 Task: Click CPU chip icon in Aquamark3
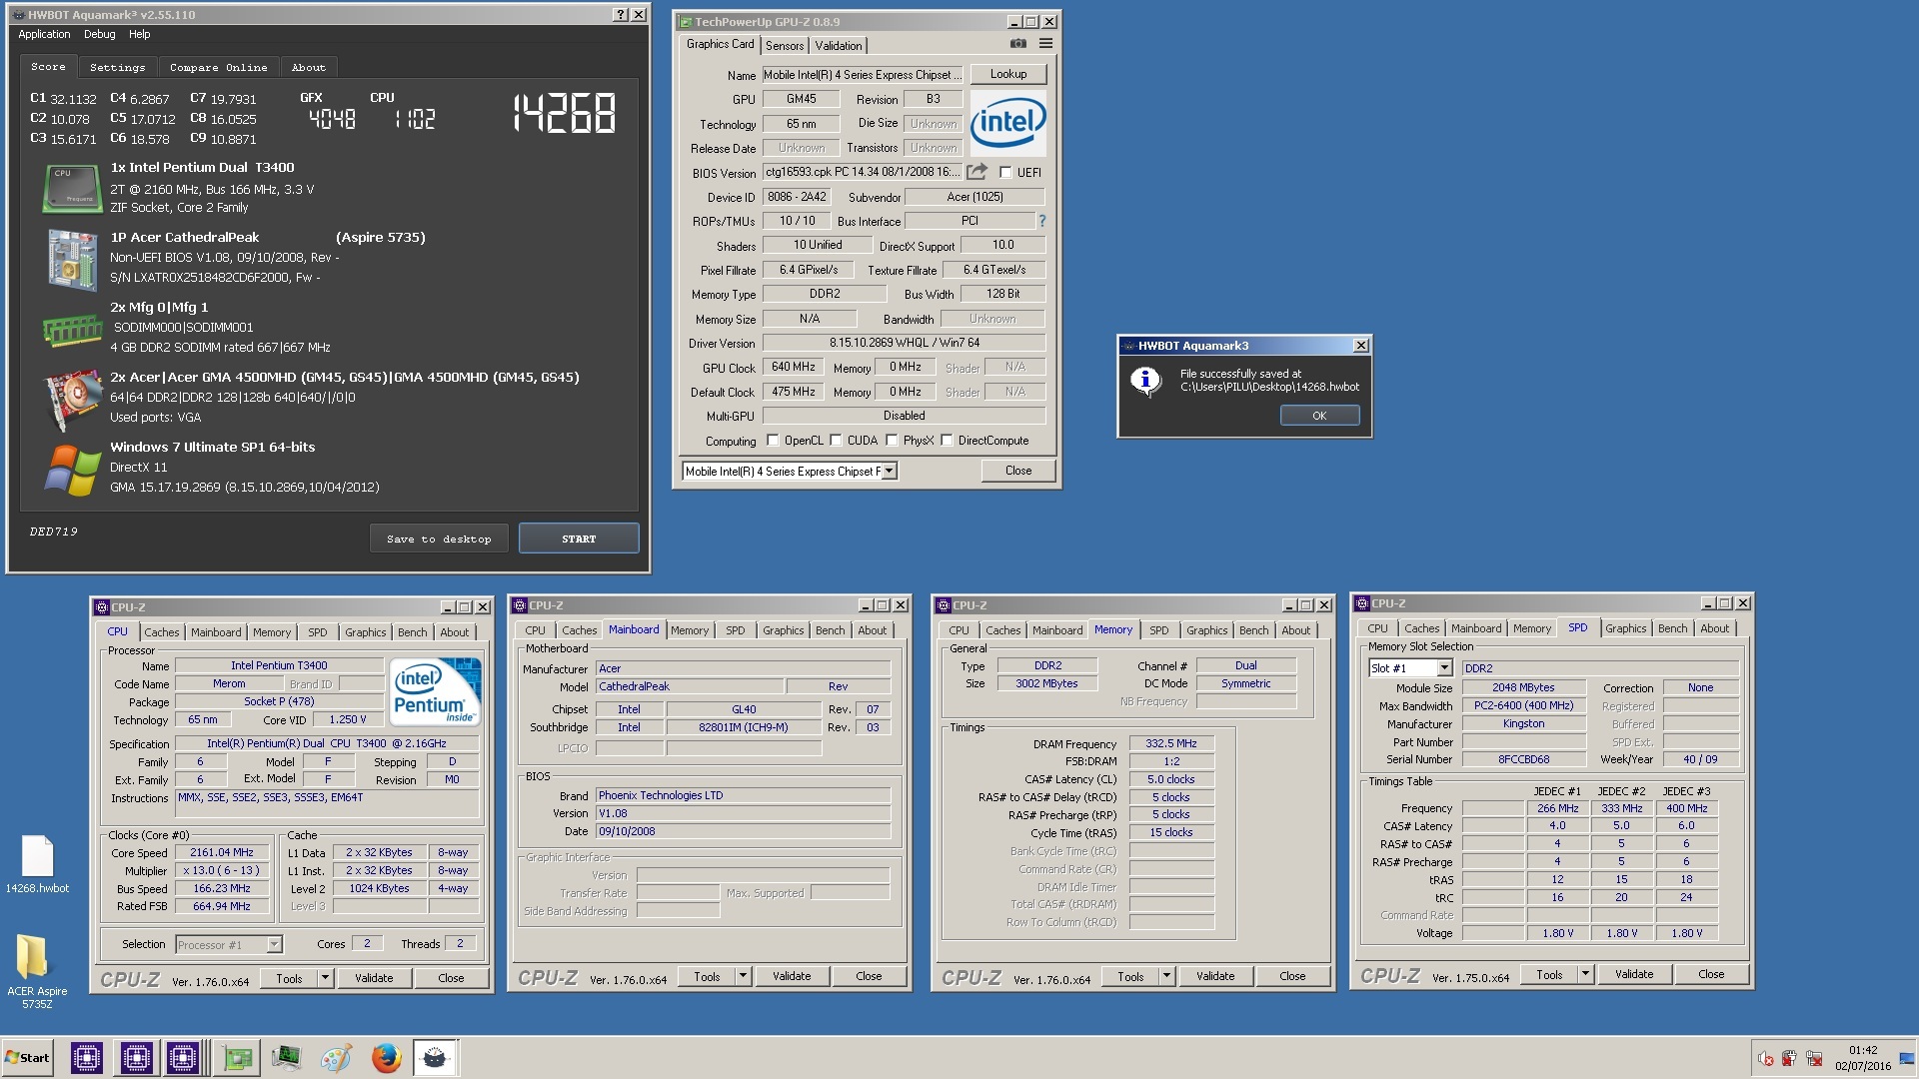72,189
